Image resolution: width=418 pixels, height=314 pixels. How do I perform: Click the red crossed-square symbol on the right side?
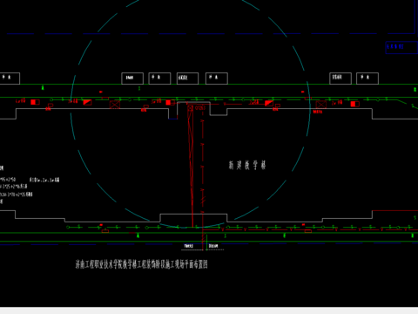click(x=321, y=105)
